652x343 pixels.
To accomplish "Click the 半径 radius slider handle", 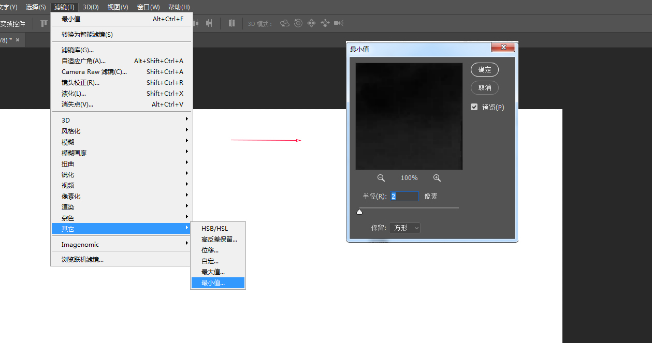I will [359, 212].
